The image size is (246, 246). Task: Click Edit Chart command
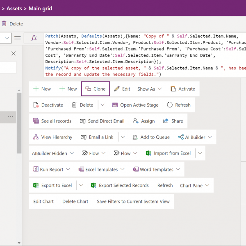(43, 201)
